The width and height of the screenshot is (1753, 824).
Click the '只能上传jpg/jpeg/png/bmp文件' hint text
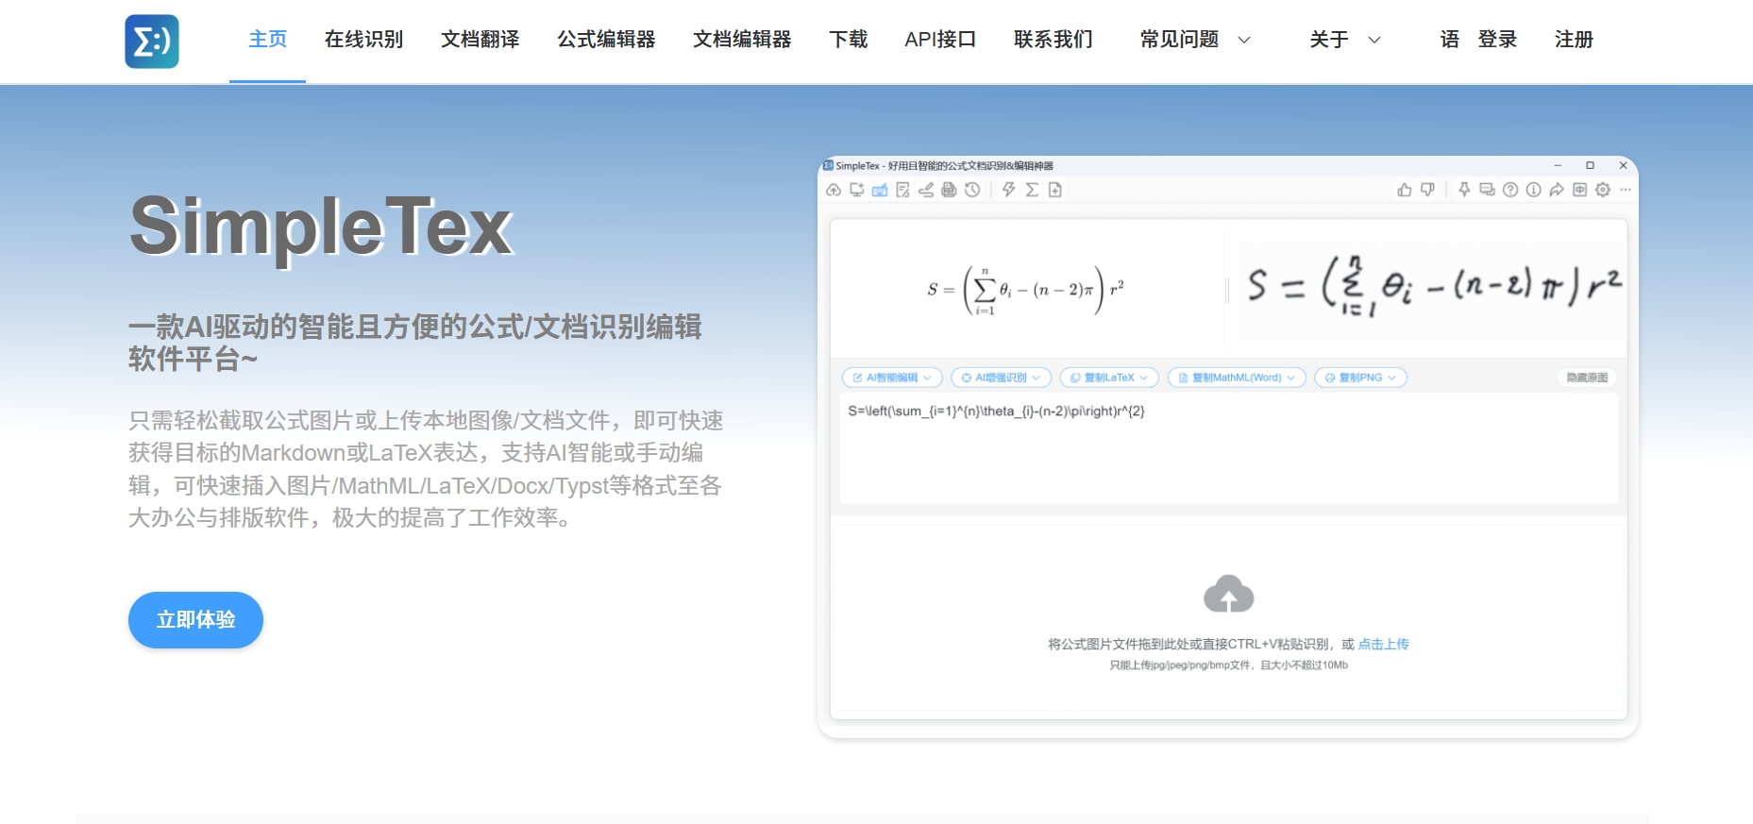1228,665
